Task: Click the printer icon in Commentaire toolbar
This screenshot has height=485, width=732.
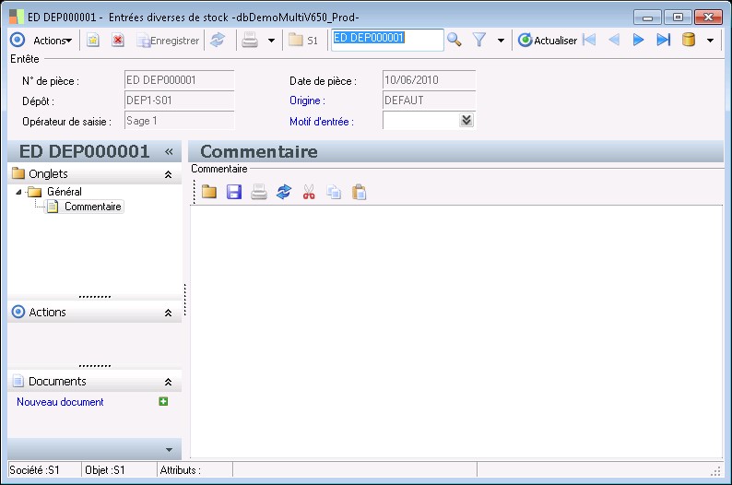Action: tap(259, 192)
